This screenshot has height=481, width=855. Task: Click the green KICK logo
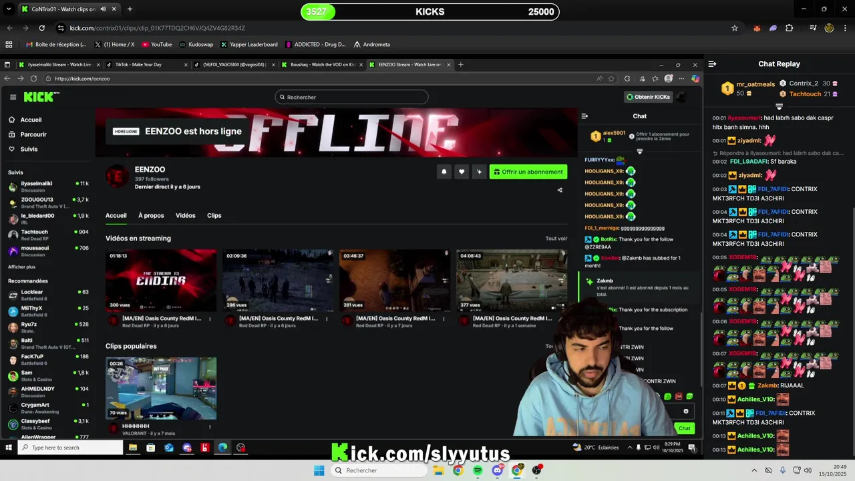click(x=41, y=97)
